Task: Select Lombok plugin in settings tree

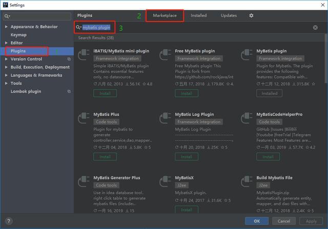Action: (x=26, y=91)
